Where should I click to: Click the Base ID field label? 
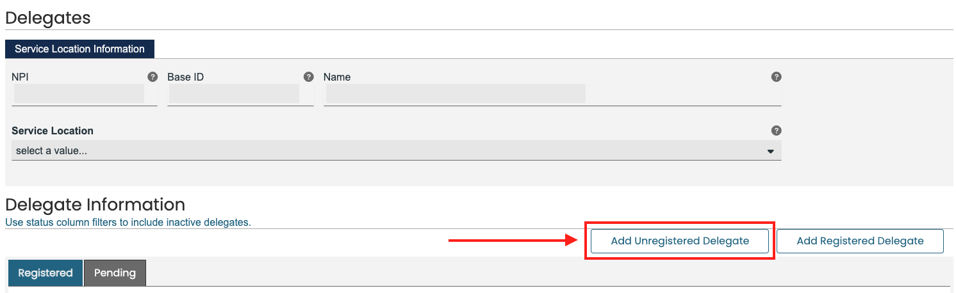[186, 77]
